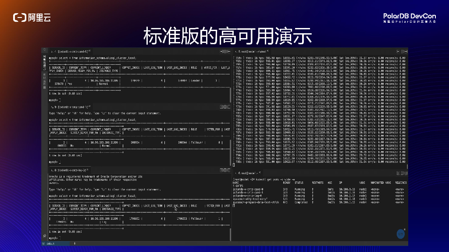This screenshot has height=252, width=449.
Task: Click the pin icon in the left sidebar
Action: [44, 236]
